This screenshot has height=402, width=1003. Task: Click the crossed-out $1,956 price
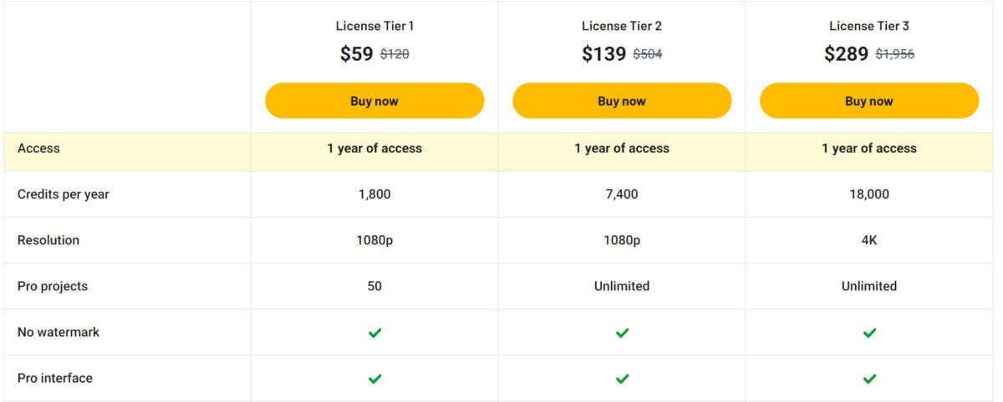click(x=895, y=55)
